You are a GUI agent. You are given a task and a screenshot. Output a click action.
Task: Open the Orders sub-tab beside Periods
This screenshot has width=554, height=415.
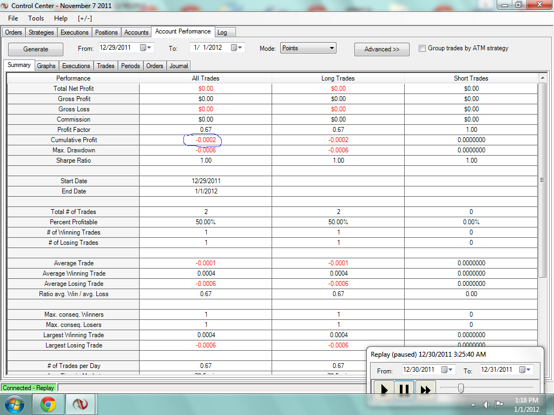point(155,65)
